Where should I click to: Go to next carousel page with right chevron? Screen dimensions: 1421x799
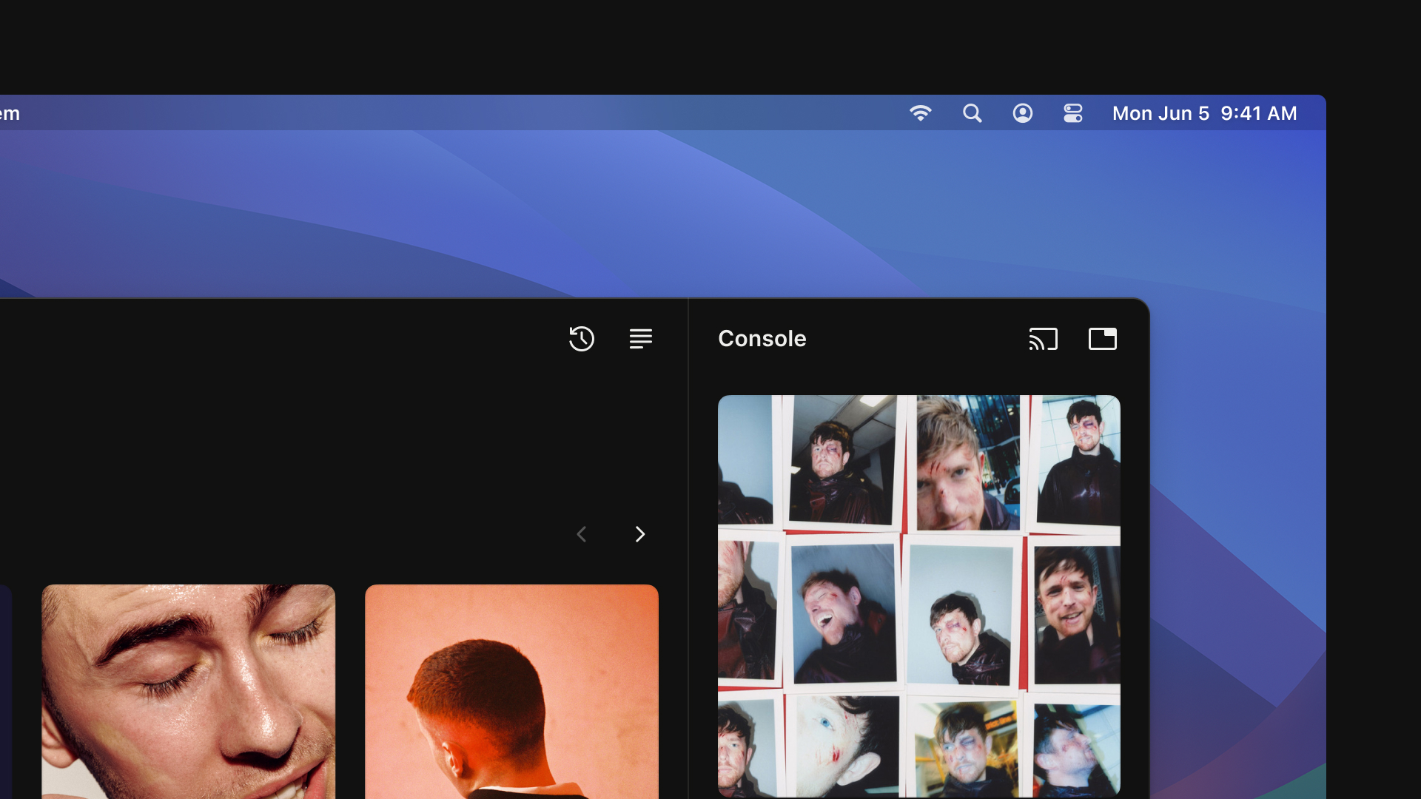tap(640, 534)
